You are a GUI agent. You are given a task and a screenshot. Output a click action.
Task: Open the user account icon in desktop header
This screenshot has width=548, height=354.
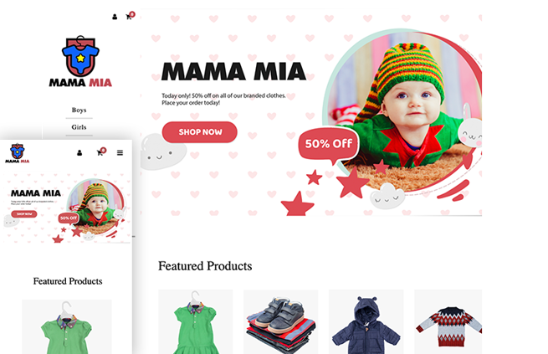pyautogui.click(x=115, y=17)
